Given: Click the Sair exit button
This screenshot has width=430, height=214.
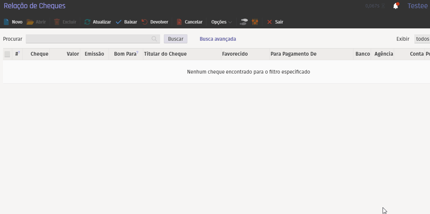Looking at the screenshot, I should (x=275, y=22).
